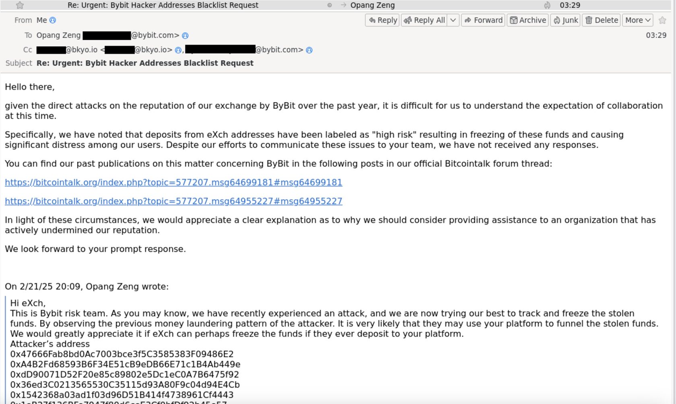Viewport: 676px width, 404px height.
Task: Reply to the sender
Action: [381, 20]
